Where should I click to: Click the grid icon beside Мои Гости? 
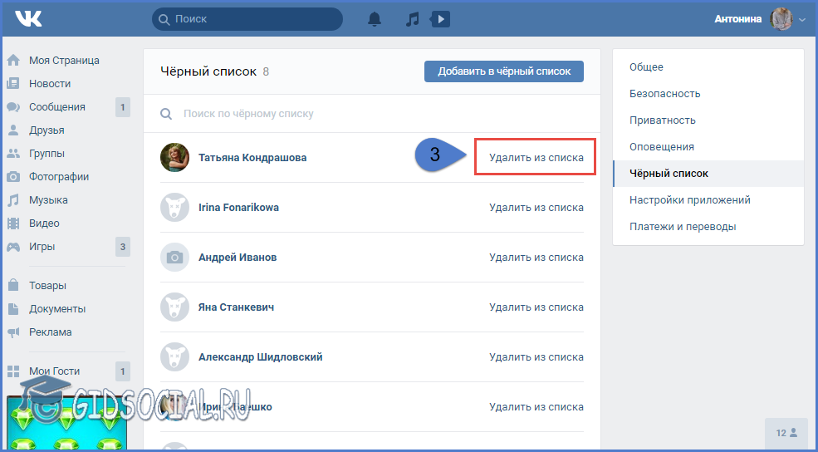click(x=13, y=371)
